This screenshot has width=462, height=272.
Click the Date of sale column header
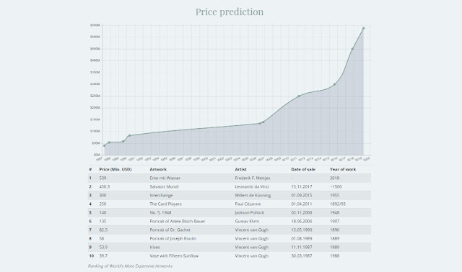pos(303,169)
